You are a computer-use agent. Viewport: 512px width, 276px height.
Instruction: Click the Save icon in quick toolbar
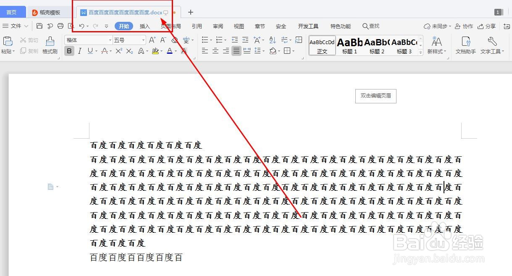pyautogui.click(x=39, y=26)
